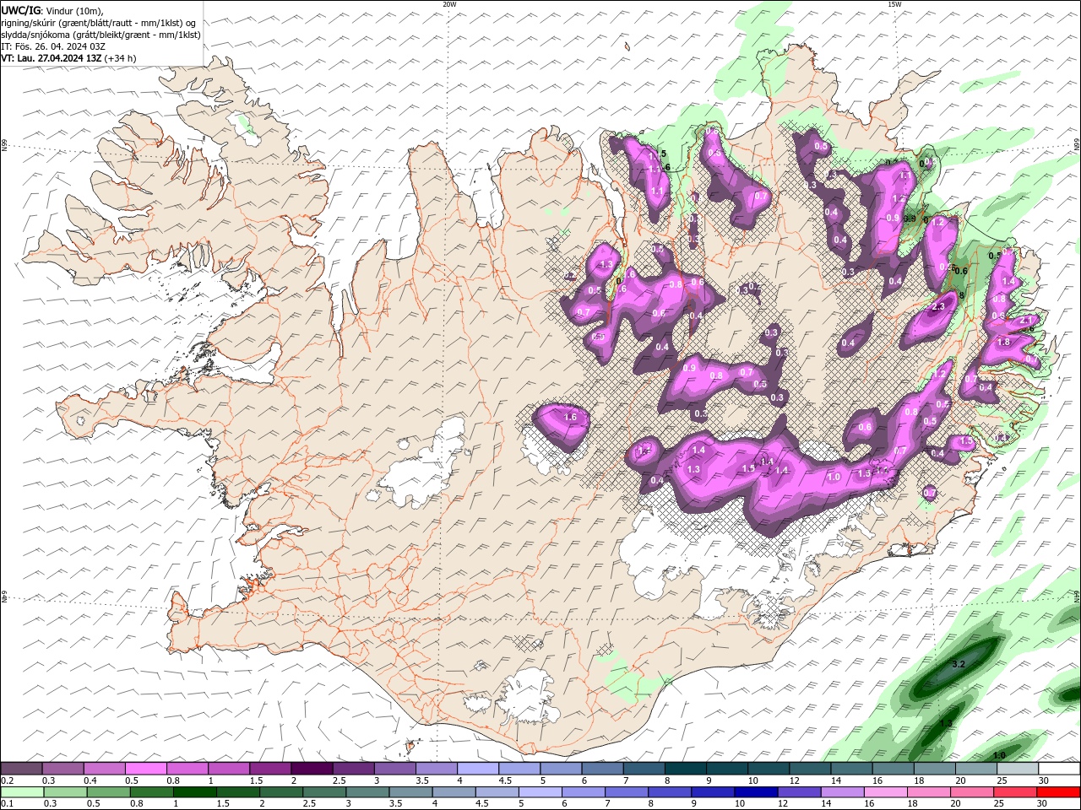Click the '3.2' rain value in southeast sea

coord(958,665)
